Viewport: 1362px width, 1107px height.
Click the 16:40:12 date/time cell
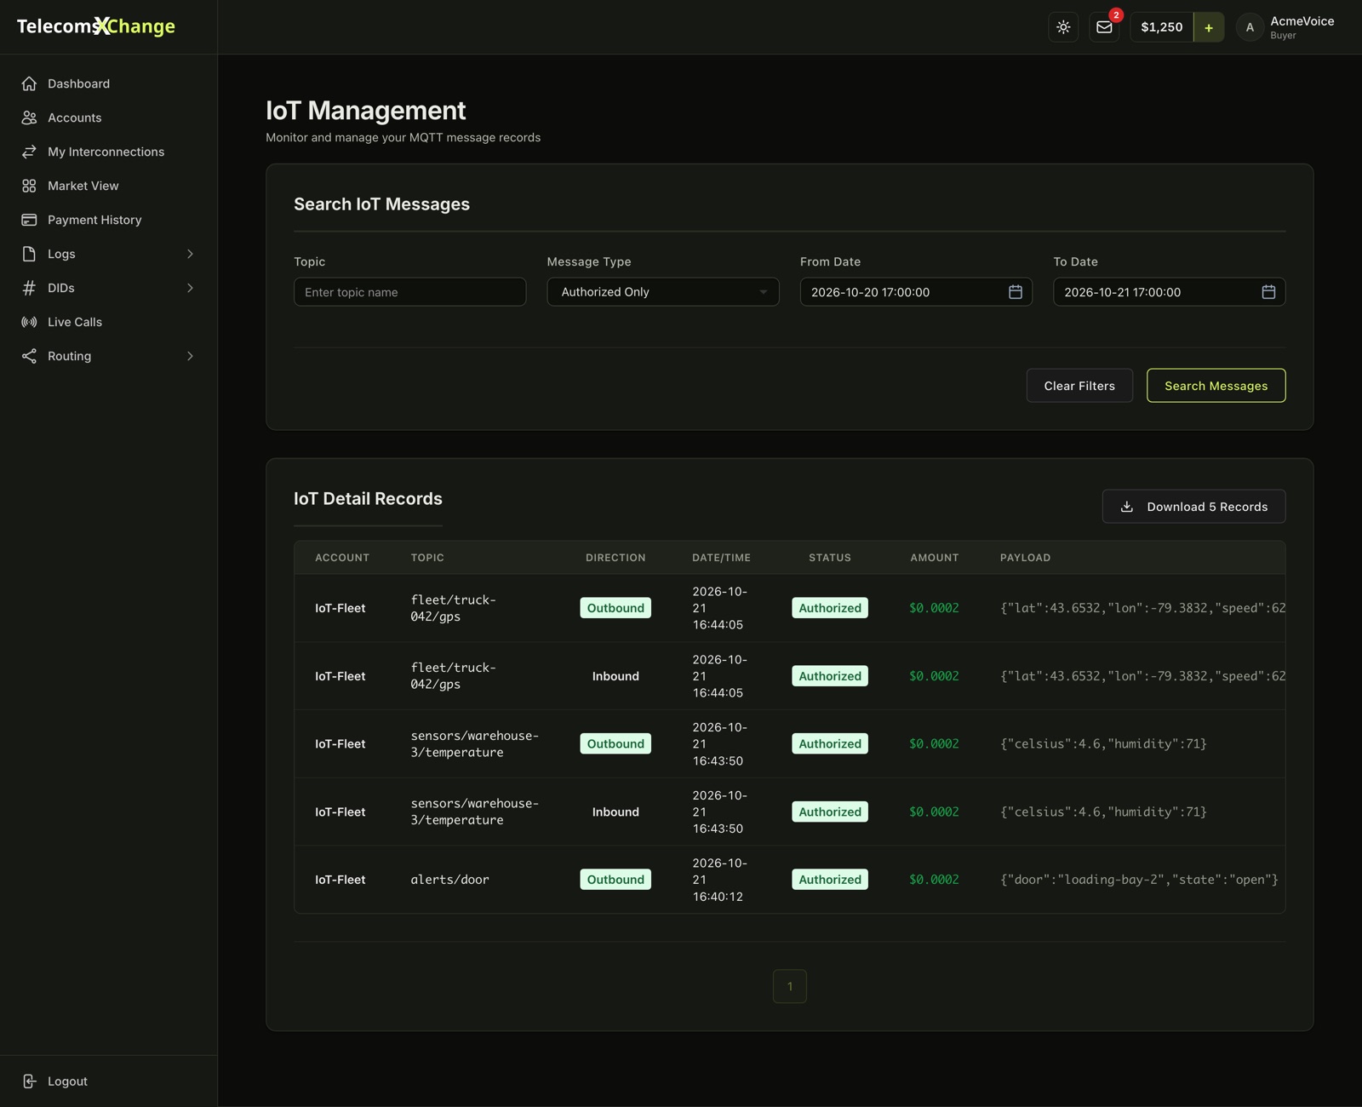(x=719, y=880)
